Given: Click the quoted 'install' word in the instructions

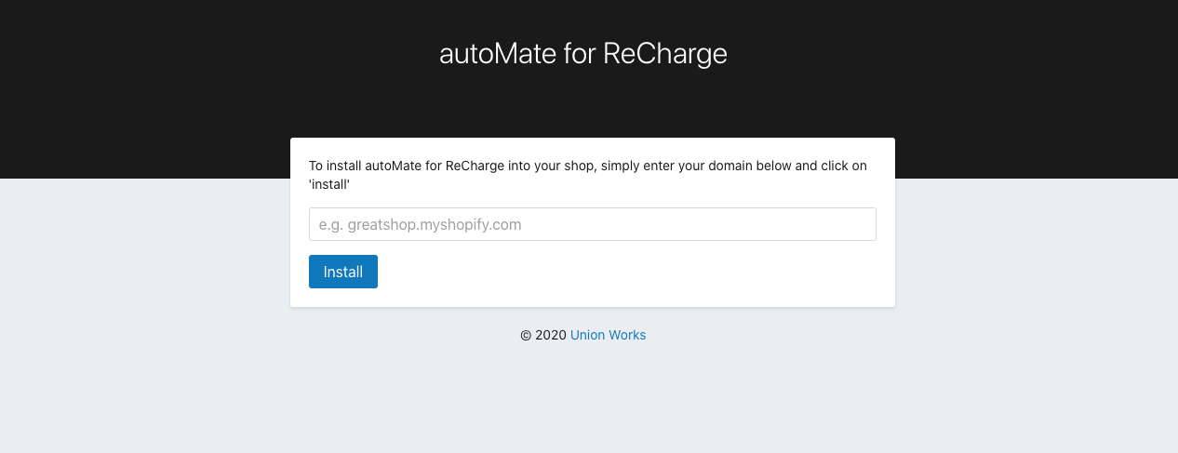Looking at the screenshot, I should click(328, 184).
